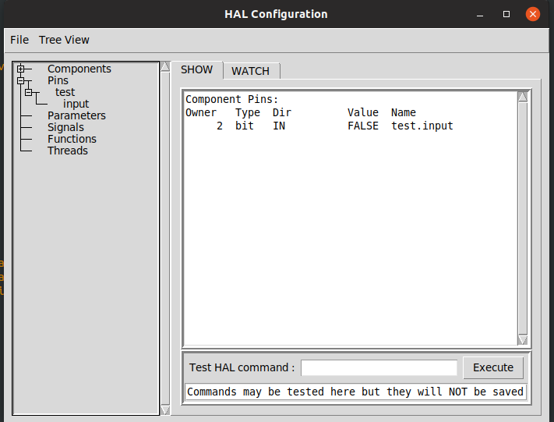Click the test.input name text
554x422 pixels.
pyautogui.click(x=422, y=126)
